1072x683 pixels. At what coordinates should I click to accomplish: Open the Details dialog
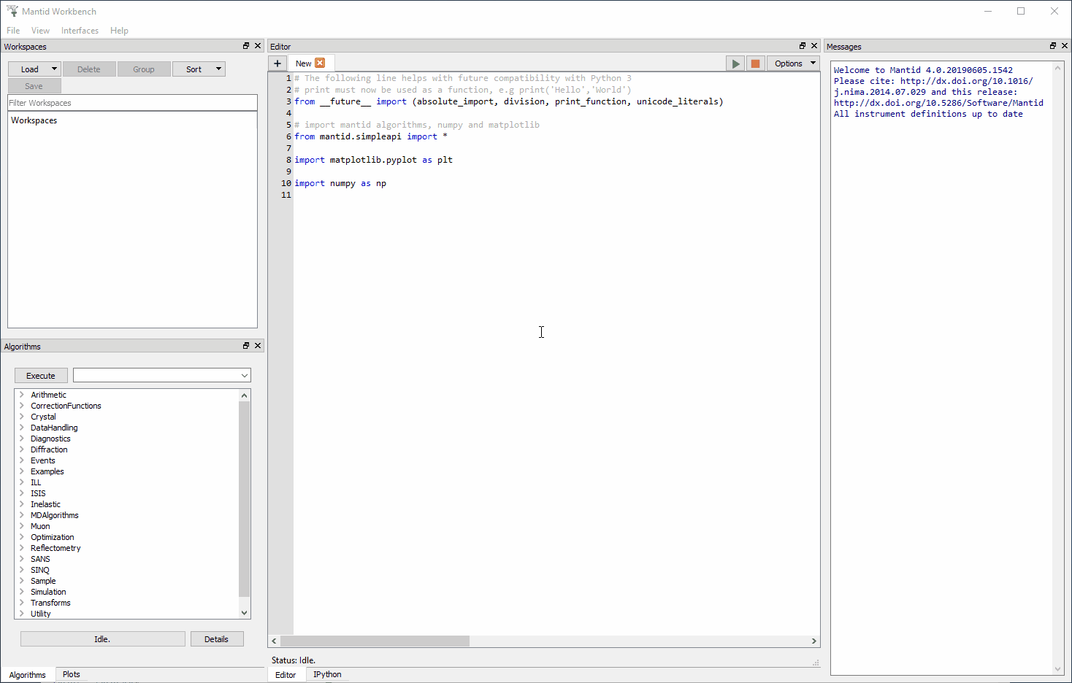pyautogui.click(x=217, y=638)
